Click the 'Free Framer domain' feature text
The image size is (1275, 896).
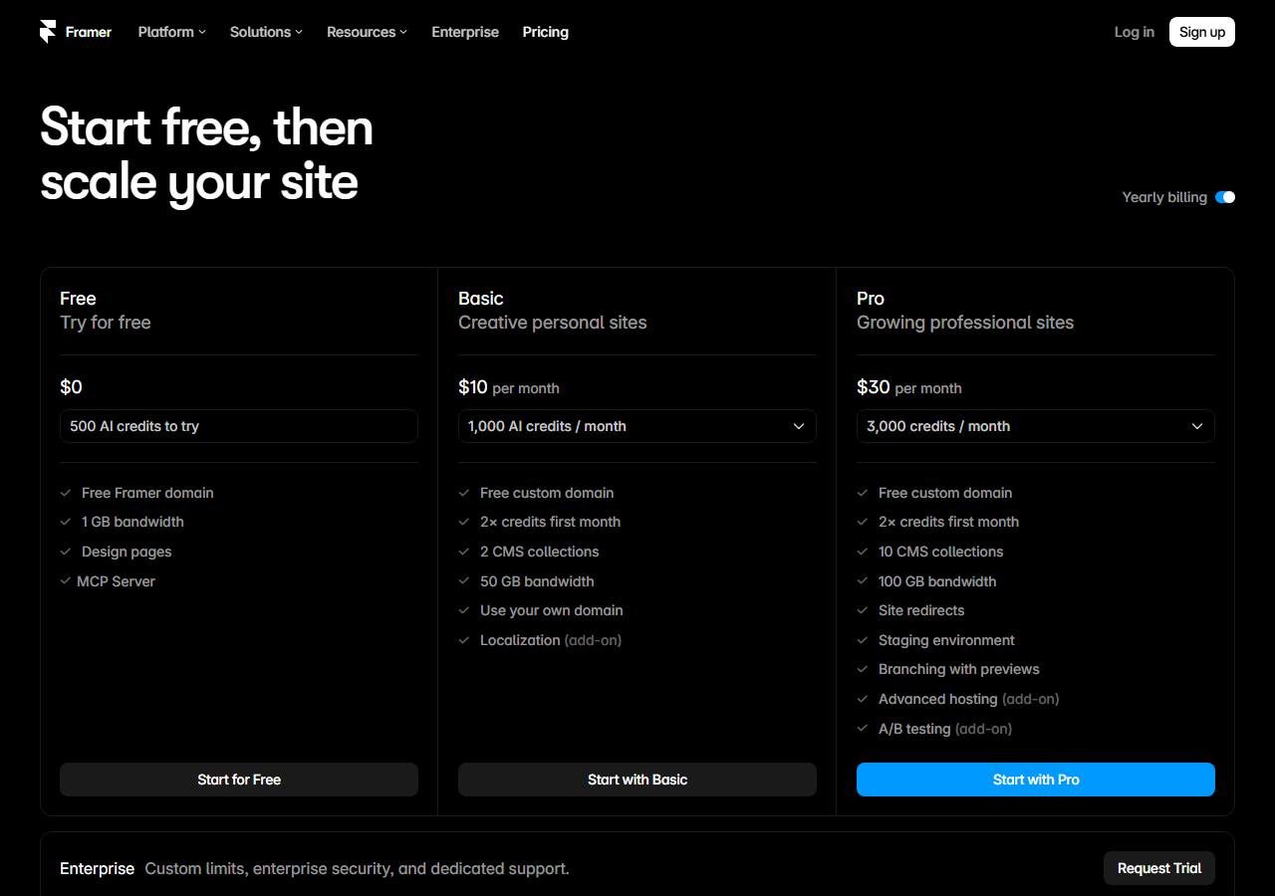tap(147, 493)
